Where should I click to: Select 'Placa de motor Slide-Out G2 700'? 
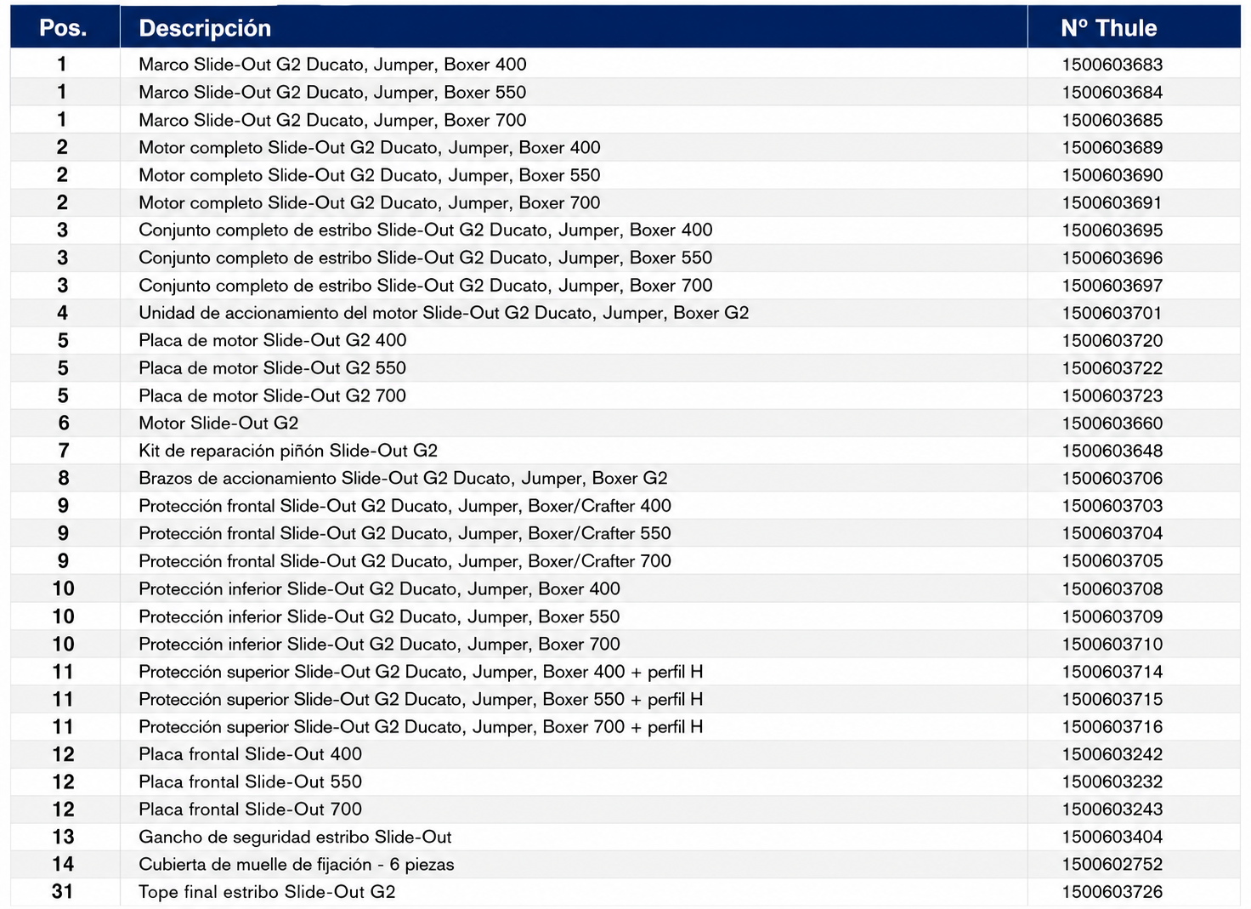tap(273, 395)
